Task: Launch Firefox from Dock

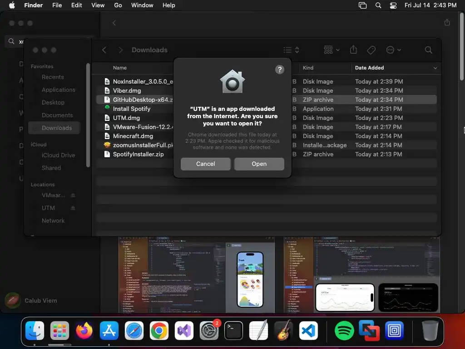Action: pos(84,331)
